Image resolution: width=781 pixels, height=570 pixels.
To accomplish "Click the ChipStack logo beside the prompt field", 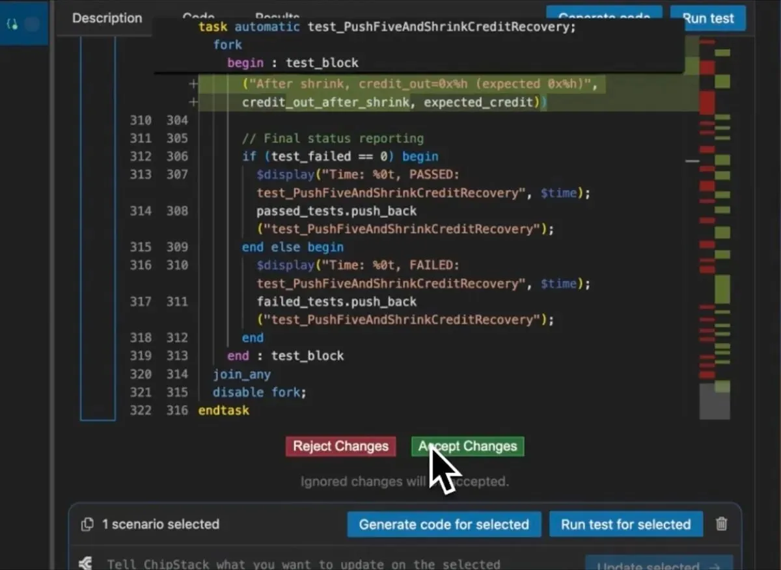I will (85, 563).
